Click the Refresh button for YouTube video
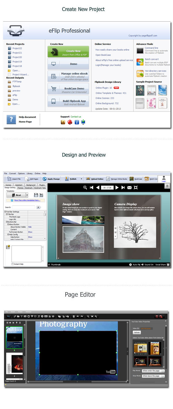The image size is (173, 409). coord(137,333)
